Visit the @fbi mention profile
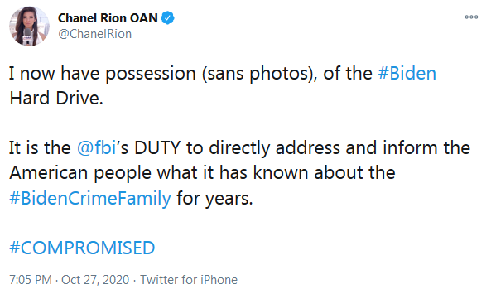Image resolution: width=491 pixels, height=299 pixels. (x=97, y=147)
